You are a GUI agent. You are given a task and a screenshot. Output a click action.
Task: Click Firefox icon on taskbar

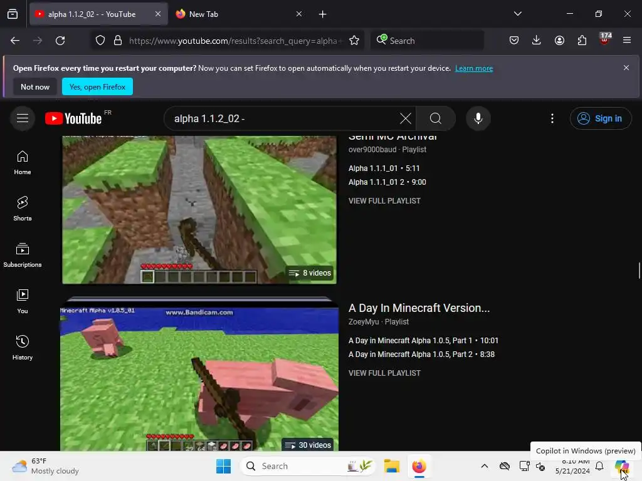pyautogui.click(x=419, y=466)
